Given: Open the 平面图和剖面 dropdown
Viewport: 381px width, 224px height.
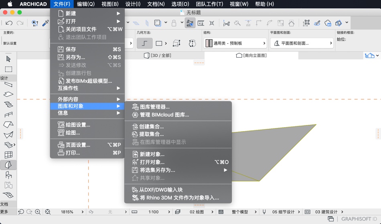Looking at the screenshot, I should (x=302, y=43).
